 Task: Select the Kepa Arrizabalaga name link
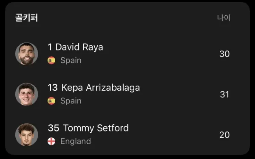click(100, 88)
